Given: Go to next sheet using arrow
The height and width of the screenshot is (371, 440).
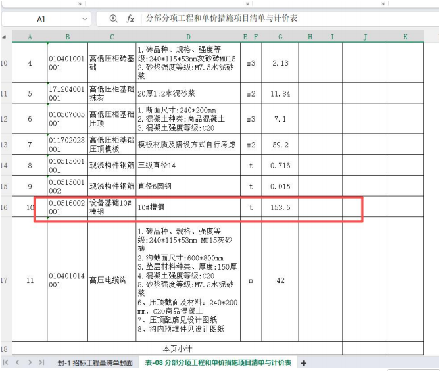Looking at the screenshot, I should [29, 363].
